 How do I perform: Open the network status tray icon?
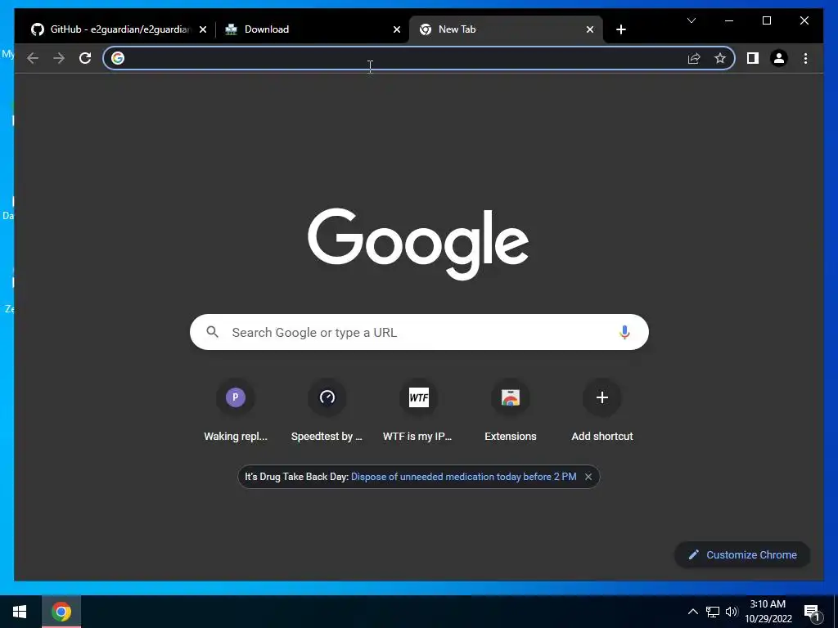click(x=713, y=612)
